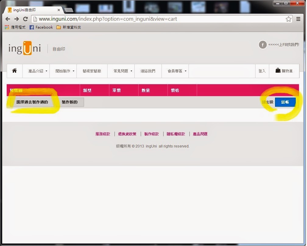Open the 製作條款 footer link
The width and height of the screenshot is (307, 246).
pyautogui.click(x=152, y=134)
